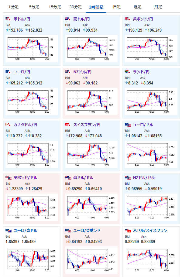
Task: Click the NZドル/ドル chart thumbnail
Action: (x=151, y=207)
